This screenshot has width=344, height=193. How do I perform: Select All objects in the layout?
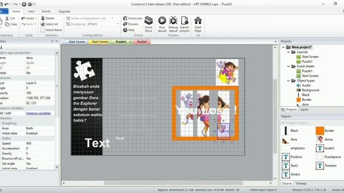tap(49, 24)
